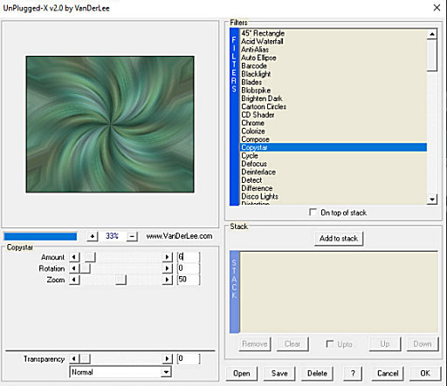Click filter list scroll down arrow

pyautogui.click(x=432, y=200)
